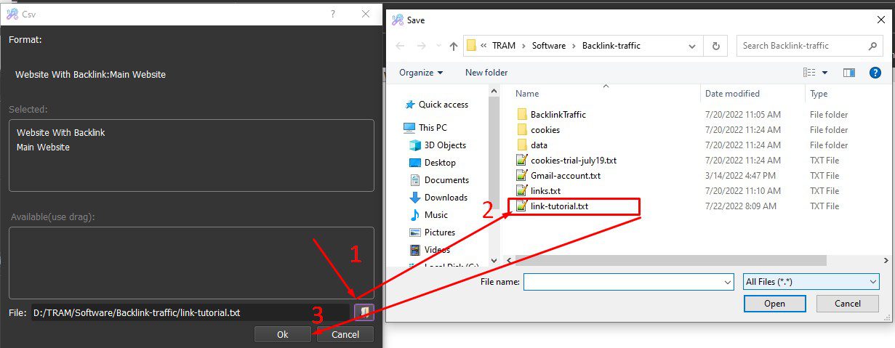Click the File name input field
Screen dimensions: 895x348
(628, 282)
